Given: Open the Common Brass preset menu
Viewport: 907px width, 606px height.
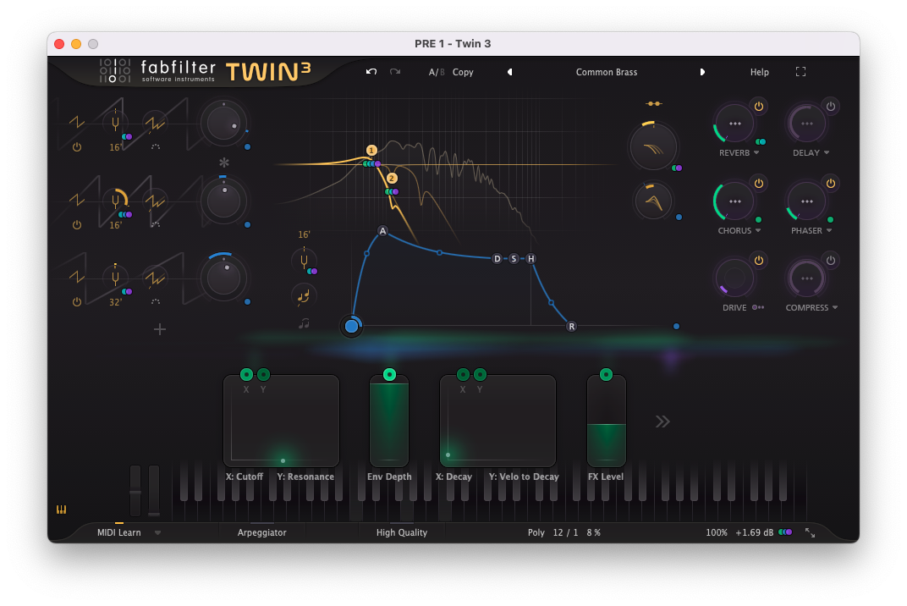Looking at the screenshot, I should (606, 72).
